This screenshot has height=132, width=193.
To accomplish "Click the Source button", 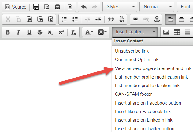I will (16, 7).
